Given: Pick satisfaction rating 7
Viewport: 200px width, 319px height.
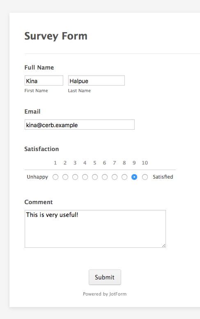Looking at the screenshot, I should point(115,177).
